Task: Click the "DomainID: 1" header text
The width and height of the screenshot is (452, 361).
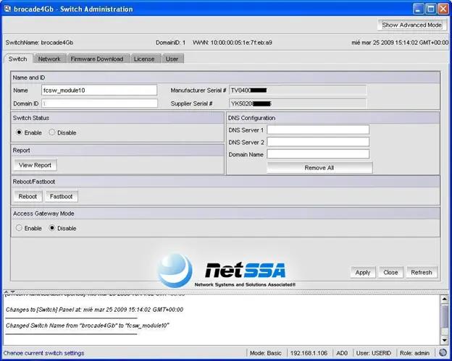Action: pyautogui.click(x=171, y=43)
